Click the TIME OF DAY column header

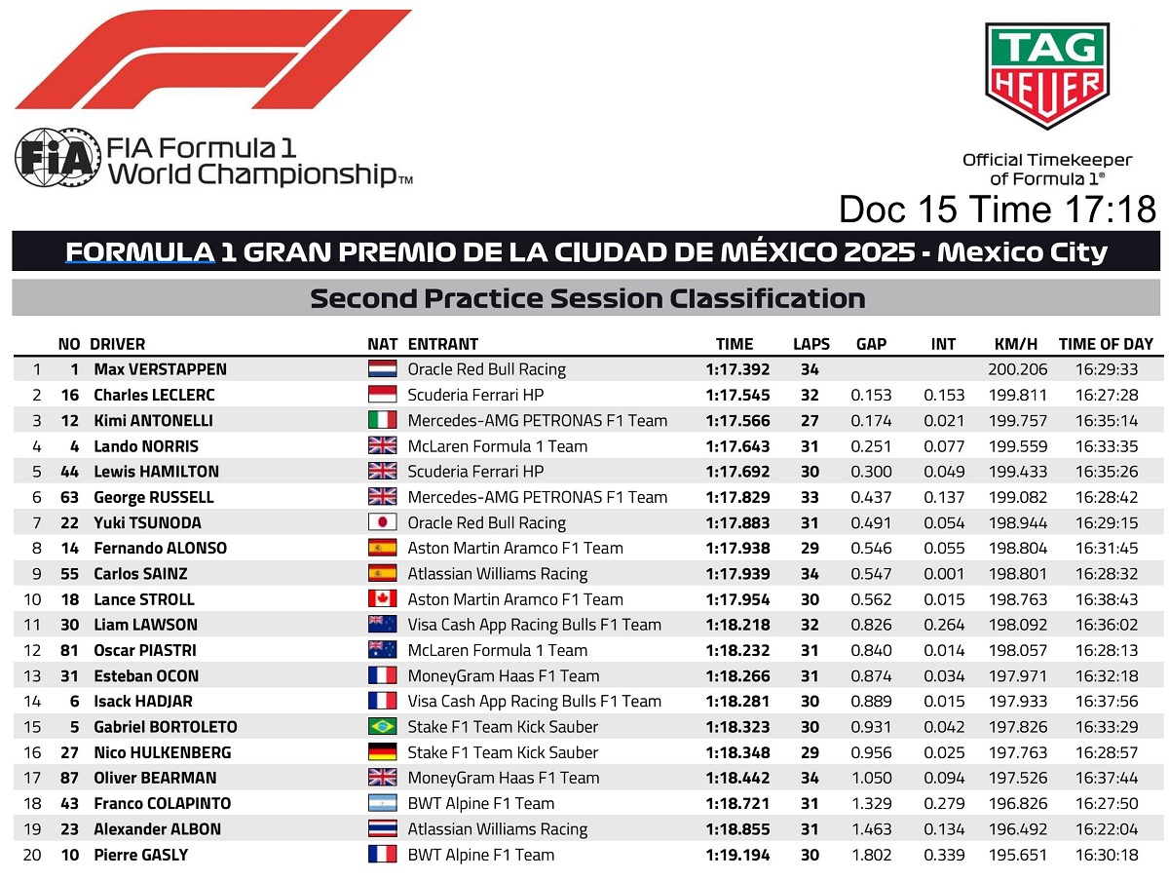pyautogui.click(x=1106, y=344)
